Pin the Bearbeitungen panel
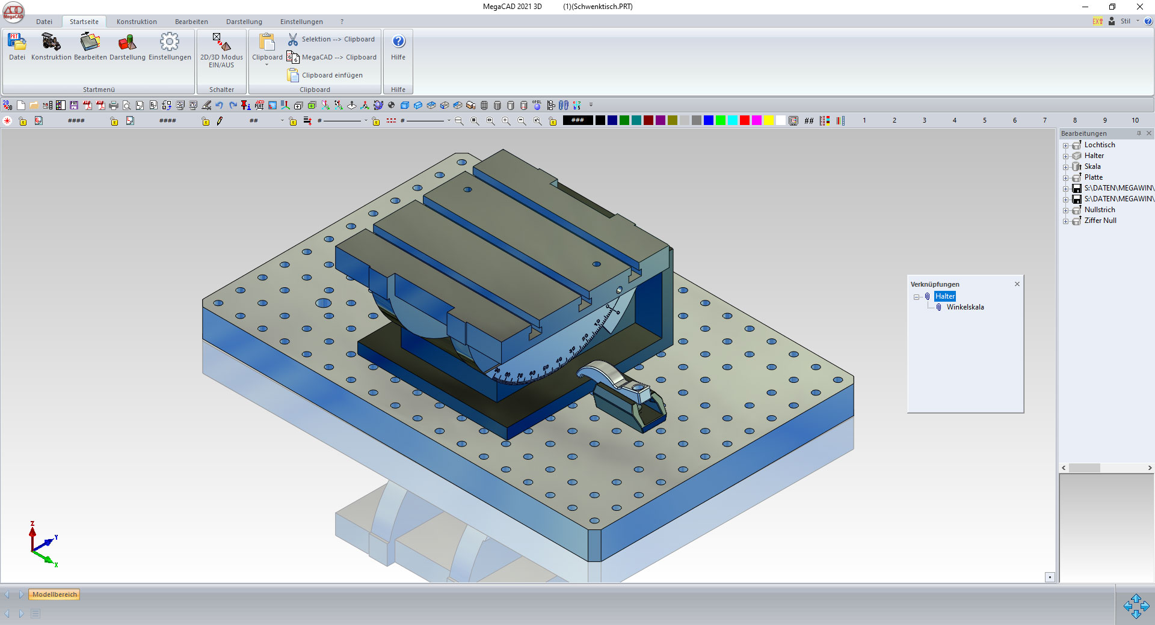Viewport: 1155px width, 625px height. click(x=1139, y=133)
